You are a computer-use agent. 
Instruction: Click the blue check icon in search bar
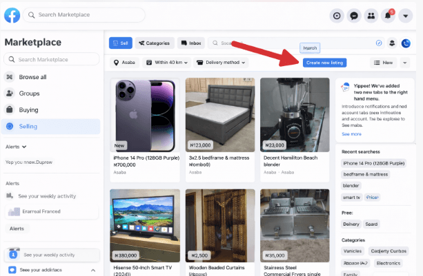(x=379, y=43)
